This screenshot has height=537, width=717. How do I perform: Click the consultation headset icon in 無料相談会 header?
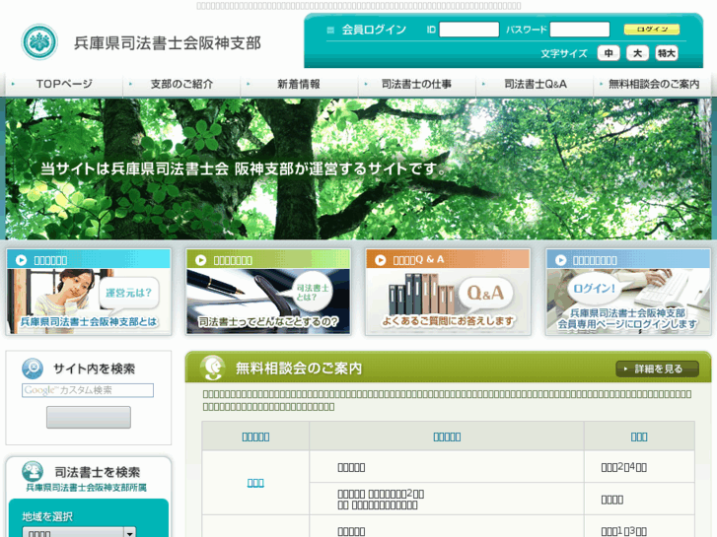[212, 368]
